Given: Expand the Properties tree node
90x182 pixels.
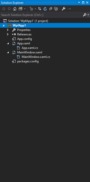Looking at the screenshot, I should (x=8, y=30).
